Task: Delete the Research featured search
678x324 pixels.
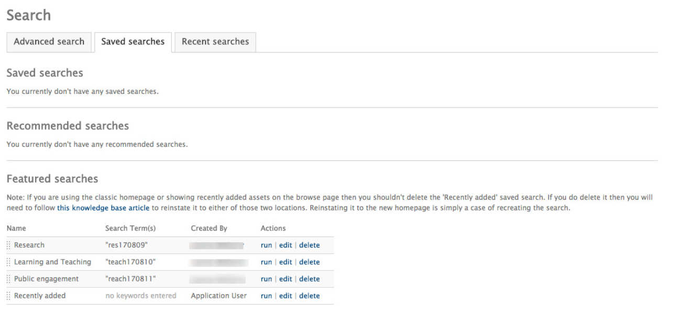Action: pyautogui.click(x=309, y=245)
